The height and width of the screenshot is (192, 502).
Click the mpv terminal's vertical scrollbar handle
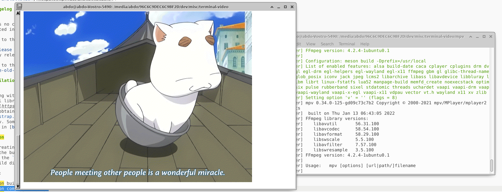492,166
